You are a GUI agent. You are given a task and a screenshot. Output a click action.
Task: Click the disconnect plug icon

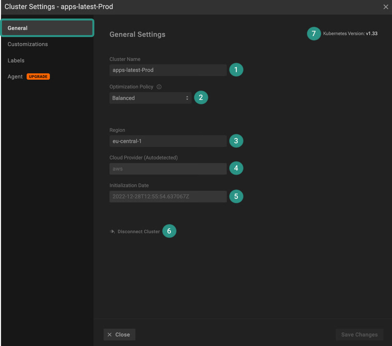coord(112,232)
